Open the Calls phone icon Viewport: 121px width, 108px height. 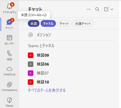coord(9,53)
